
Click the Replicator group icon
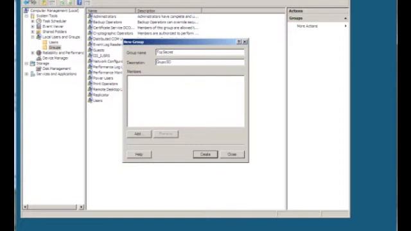(x=90, y=95)
